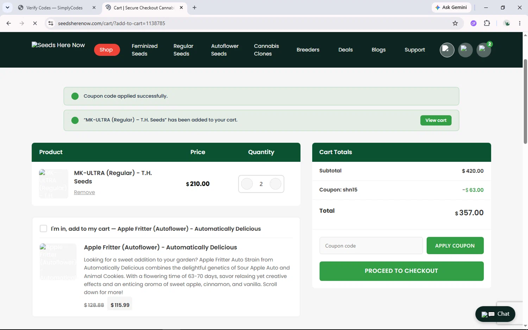Click the red Shop button

[x=107, y=50]
